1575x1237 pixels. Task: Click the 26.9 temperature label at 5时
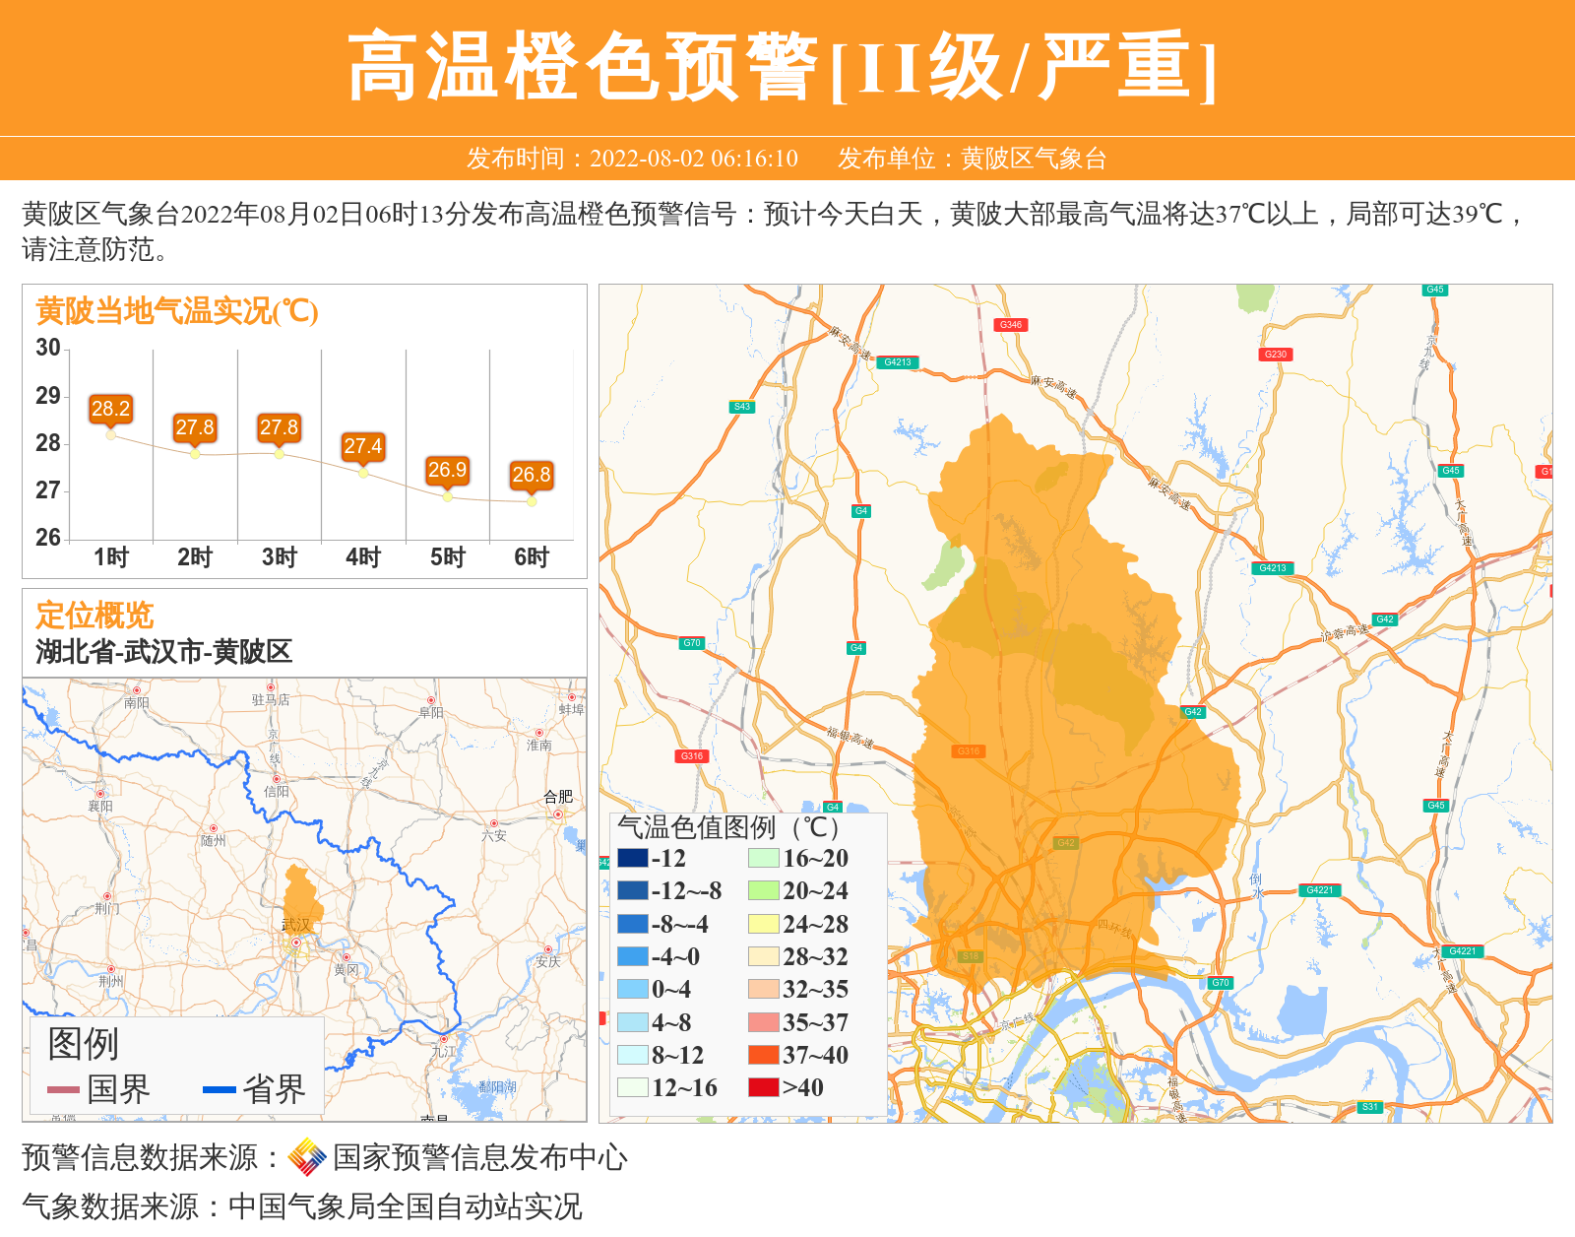click(x=447, y=471)
